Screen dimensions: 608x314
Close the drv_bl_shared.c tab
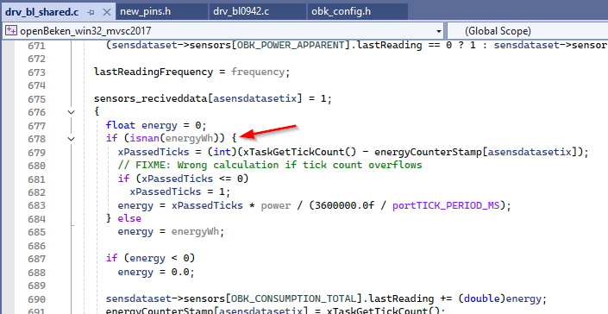click(x=106, y=12)
